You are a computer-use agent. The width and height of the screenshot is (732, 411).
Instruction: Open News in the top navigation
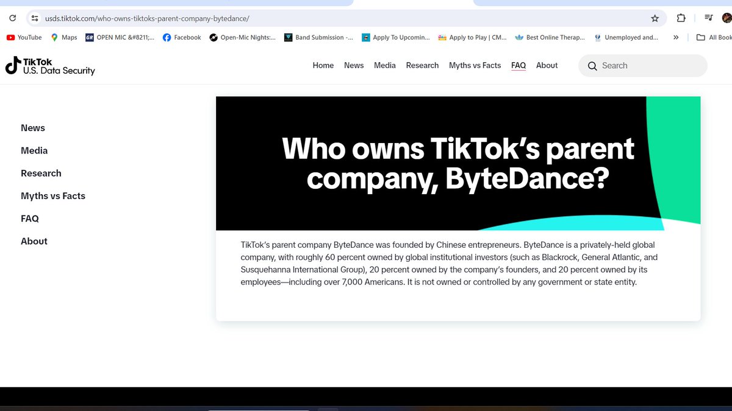pyautogui.click(x=354, y=65)
